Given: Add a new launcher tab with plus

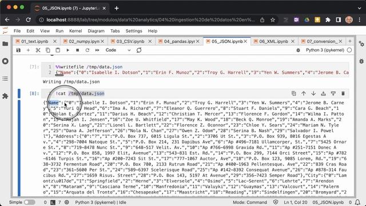Looking at the screenshot, I should pos(349,41).
